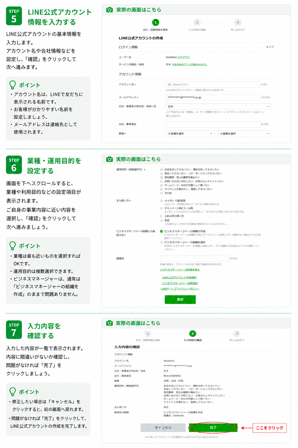Select the green active step 2 circle

[x=193, y=334]
